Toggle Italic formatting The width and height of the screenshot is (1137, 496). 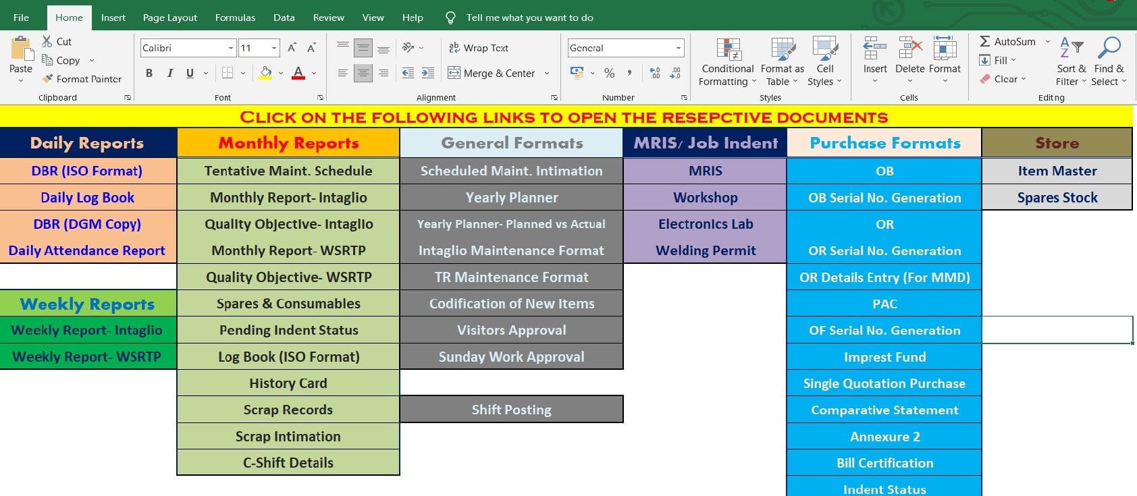(x=169, y=73)
